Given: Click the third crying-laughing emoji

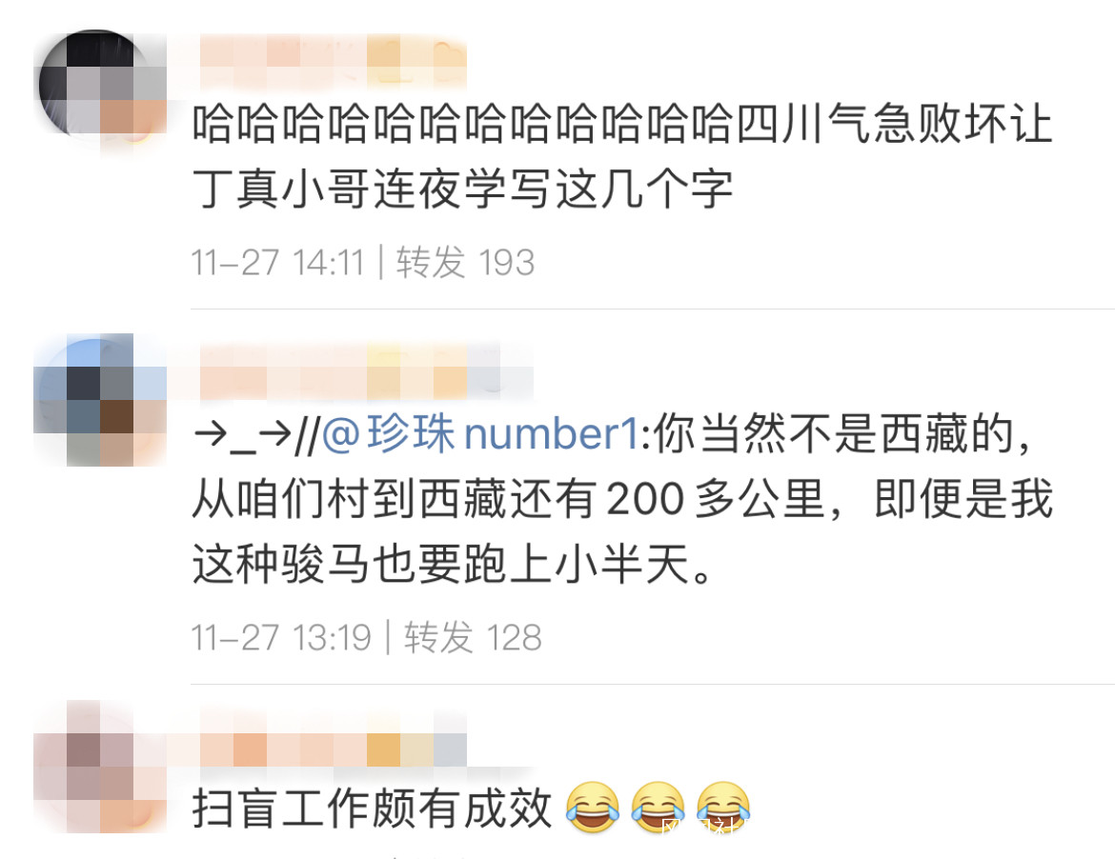Looking at the screenshot, I should tap(723, 808).
